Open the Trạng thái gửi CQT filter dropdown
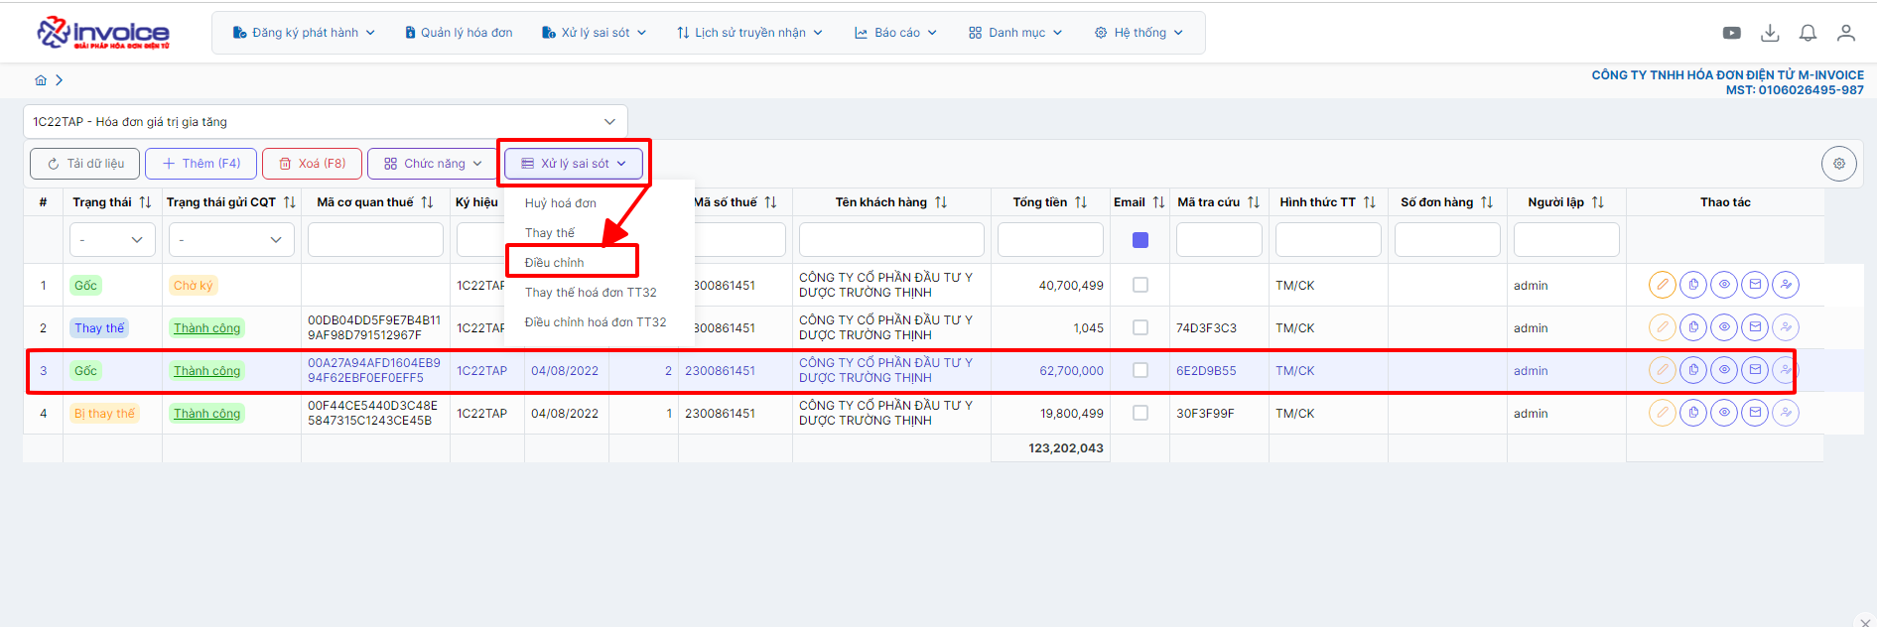1877x627 pixels. pos(231,240)
